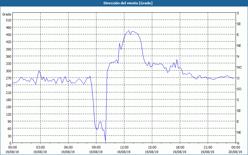Screen dimensions: 248x155
Task: Select the 19/08/19 date under 21:00
Action: click(x=208, y=152)
